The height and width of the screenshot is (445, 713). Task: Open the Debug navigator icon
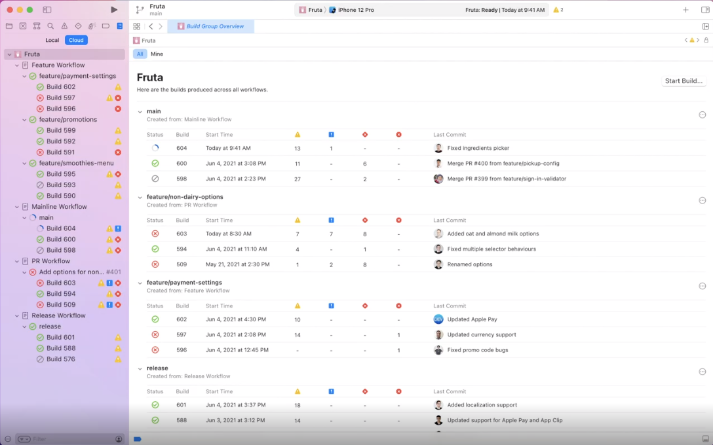pyautogui.click(x=92, y=26)
